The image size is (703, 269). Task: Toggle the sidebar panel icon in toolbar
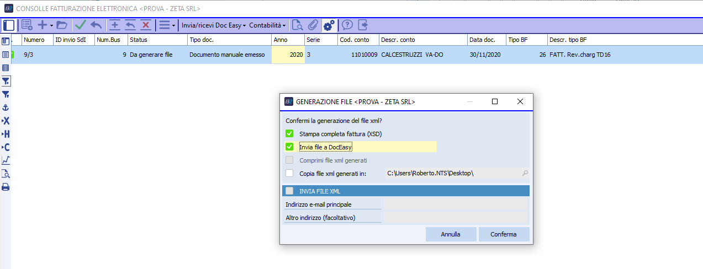8,25
